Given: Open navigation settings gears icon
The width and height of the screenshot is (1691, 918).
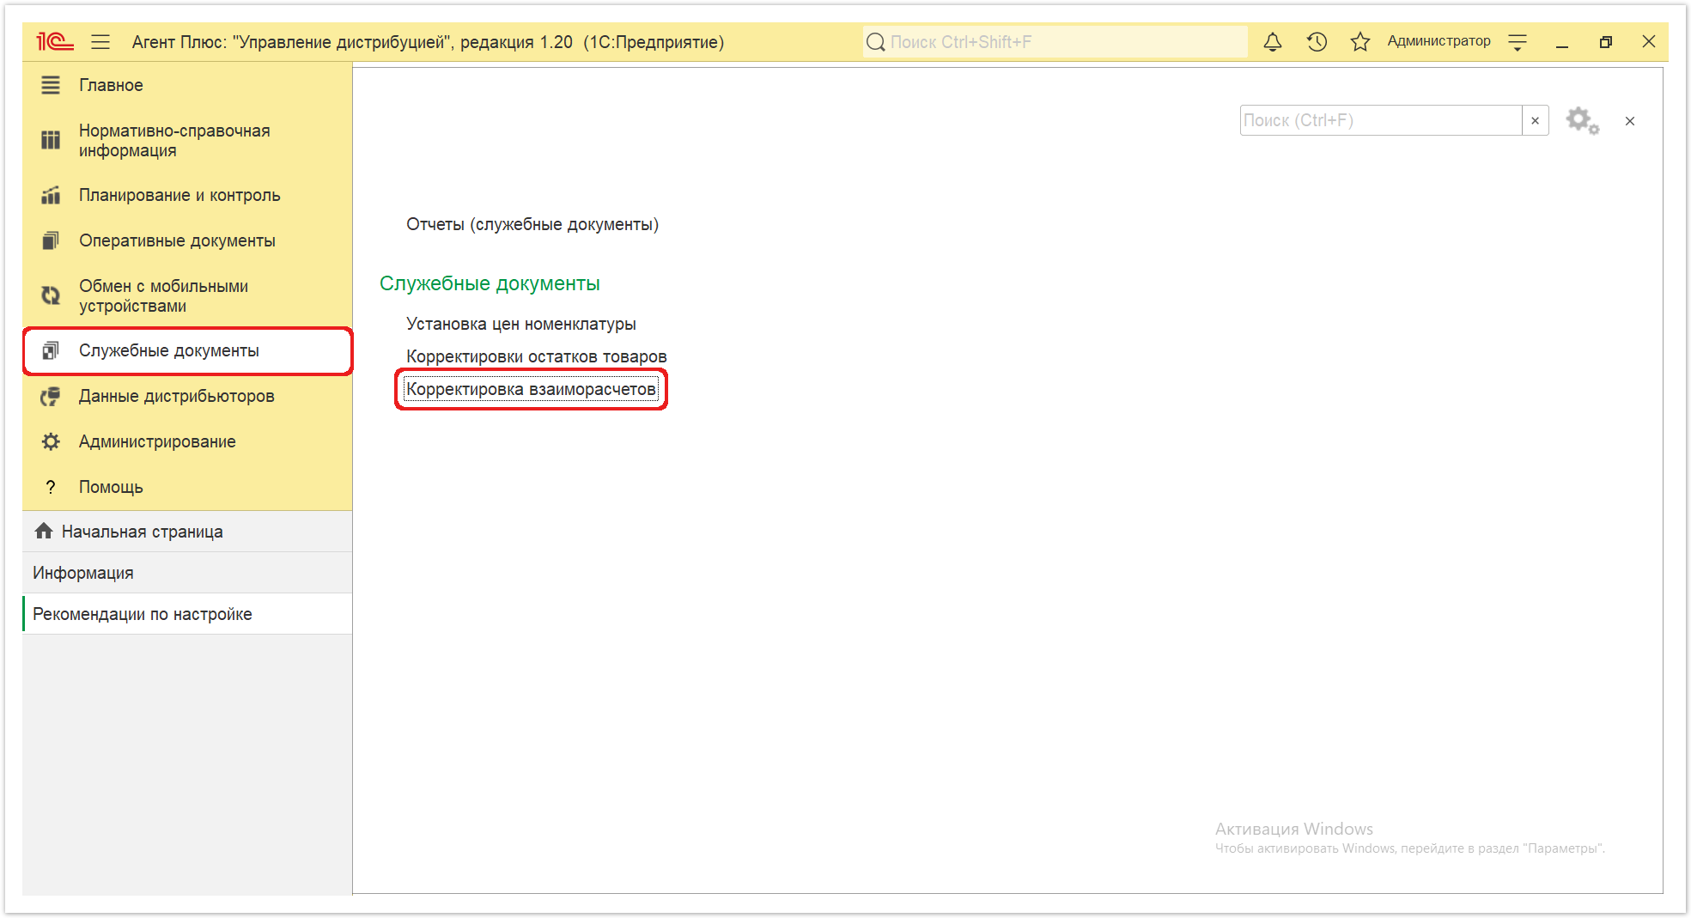Looking at the screenshot, I should tap(1582, 120).
